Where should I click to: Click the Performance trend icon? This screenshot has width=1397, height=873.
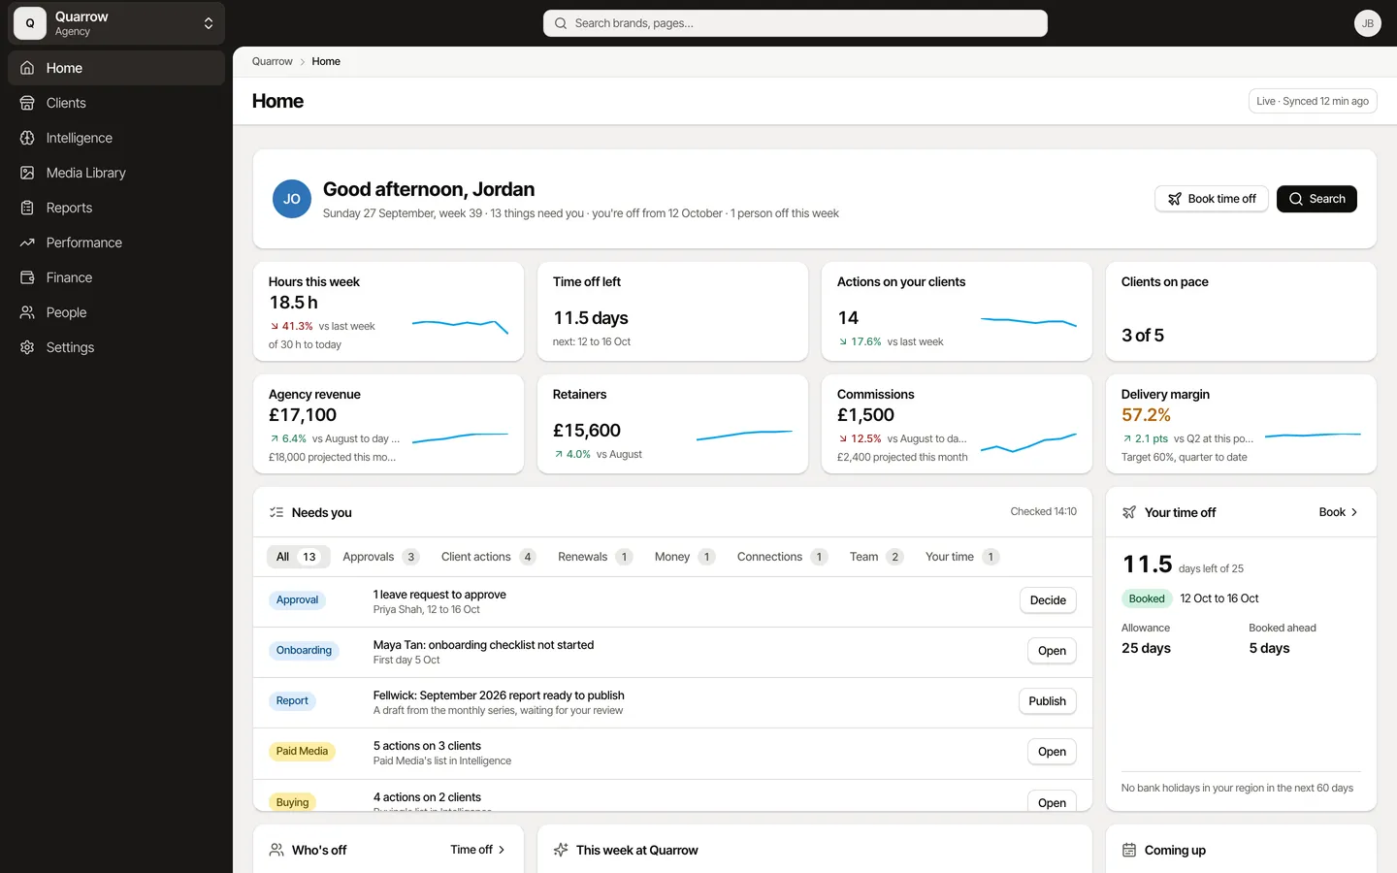[x=27, y=242]
